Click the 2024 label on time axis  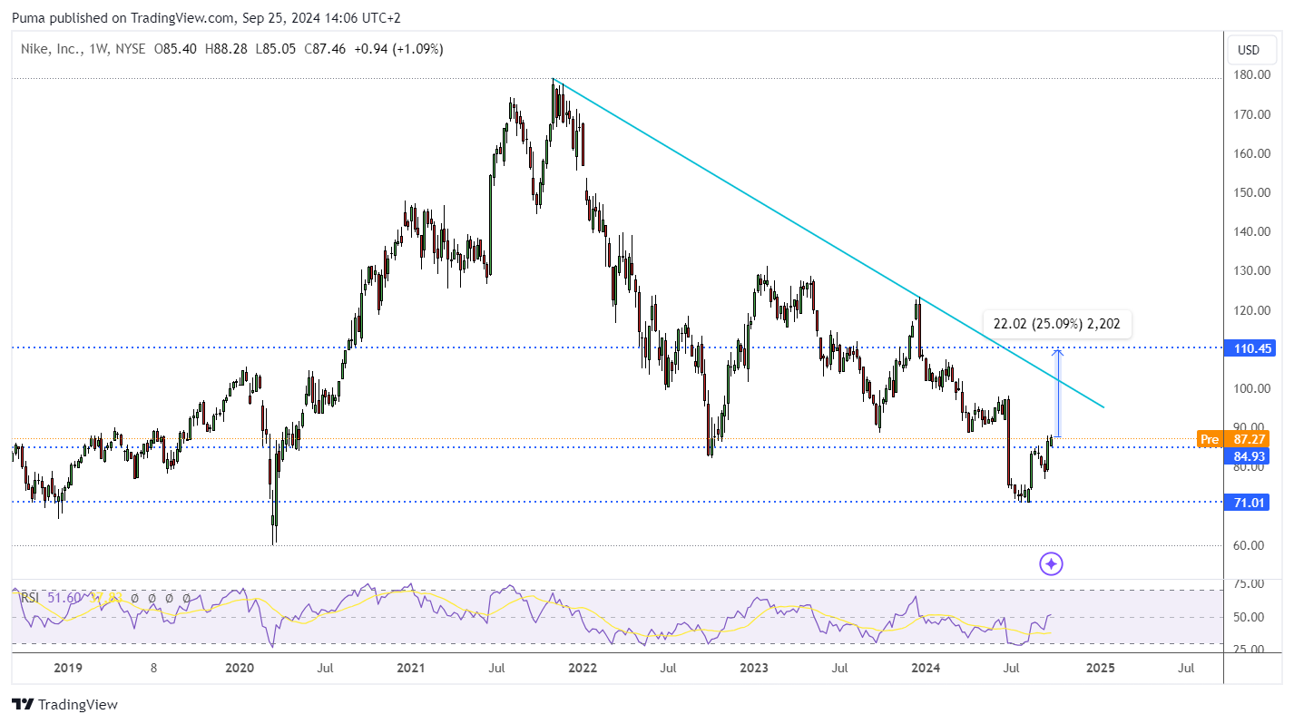(925, 668)
